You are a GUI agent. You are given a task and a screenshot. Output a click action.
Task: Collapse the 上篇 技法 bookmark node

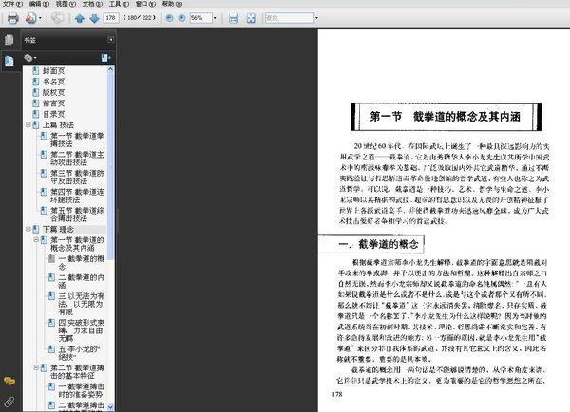click(28, 124)
